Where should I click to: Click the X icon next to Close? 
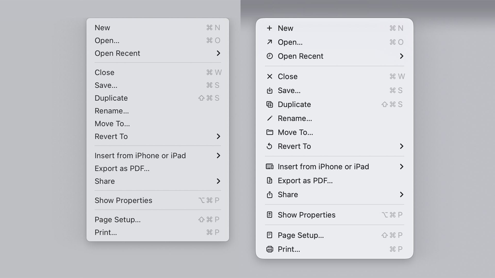[x=270, y=76]
